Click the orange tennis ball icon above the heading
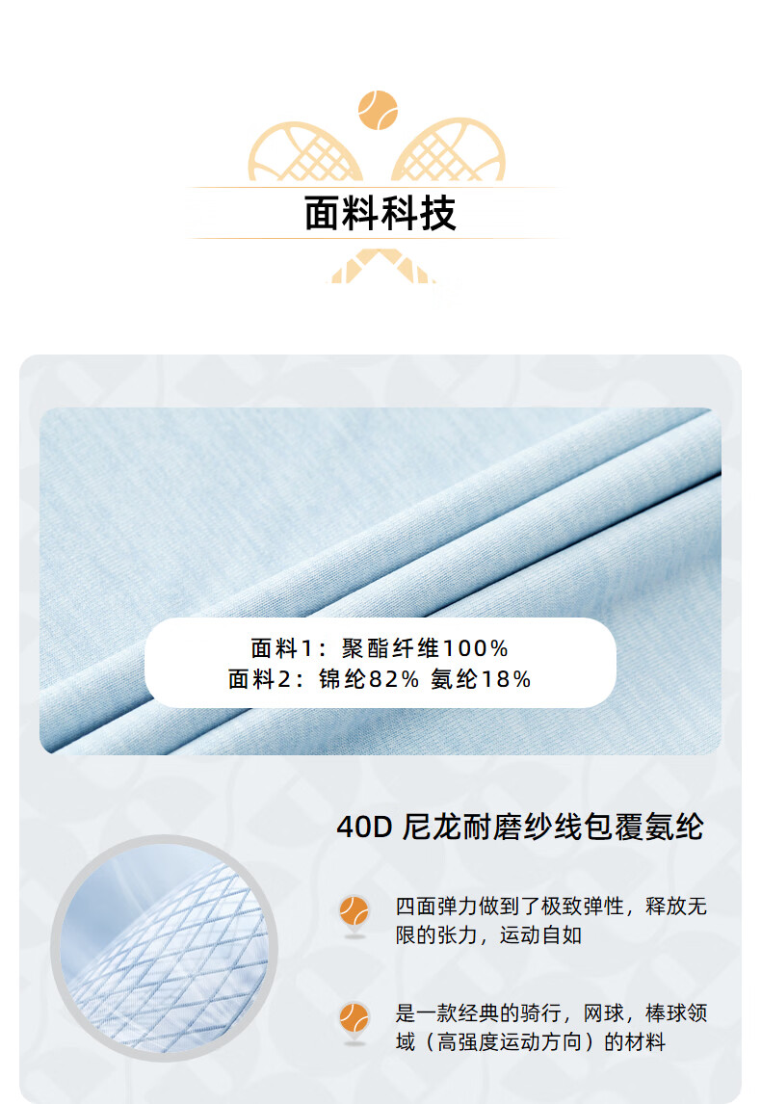Image resolution: width=761 pixels, height=1104 pixels. tap(378, 110)
